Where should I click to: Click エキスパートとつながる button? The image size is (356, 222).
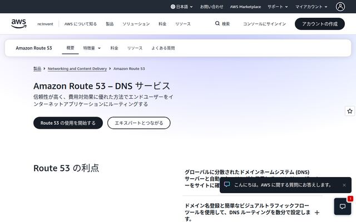coord(139,123)
